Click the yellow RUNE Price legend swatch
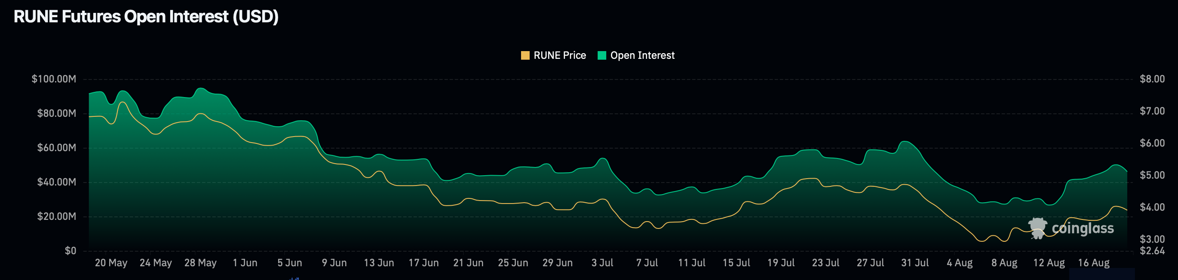Screen dimensions: 1178x280 coord(525,55)
